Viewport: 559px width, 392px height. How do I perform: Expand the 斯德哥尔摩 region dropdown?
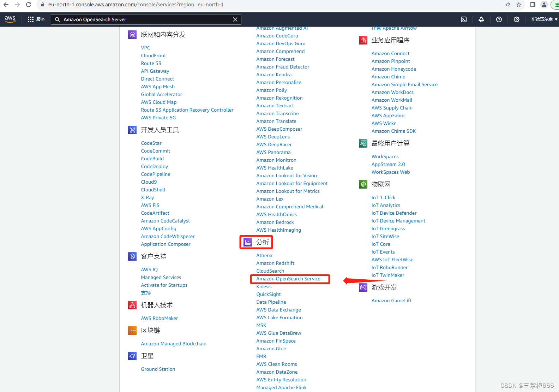pyautogui.click(x=544, y=19)
